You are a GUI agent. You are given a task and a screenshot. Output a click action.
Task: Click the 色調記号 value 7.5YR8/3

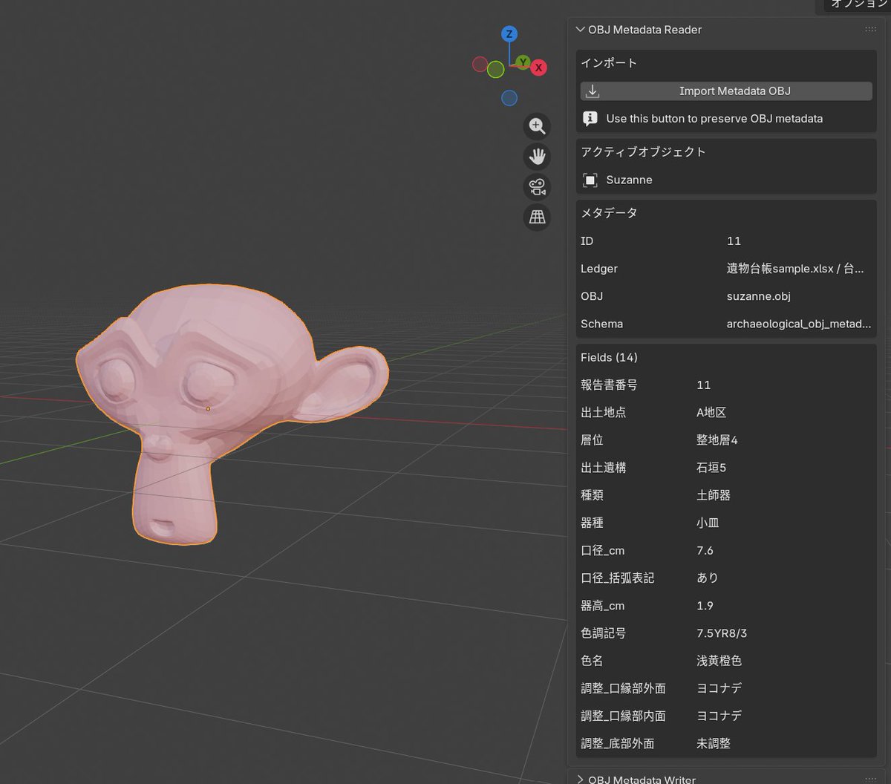[x=721, y=633]
